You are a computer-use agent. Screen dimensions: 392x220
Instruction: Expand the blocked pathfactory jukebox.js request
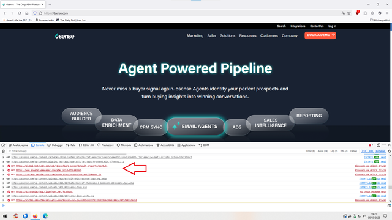[x=3, y=174]
